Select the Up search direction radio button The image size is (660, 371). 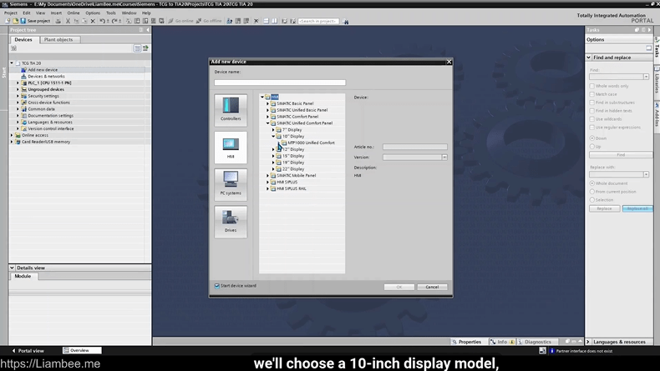click(592, 146)
